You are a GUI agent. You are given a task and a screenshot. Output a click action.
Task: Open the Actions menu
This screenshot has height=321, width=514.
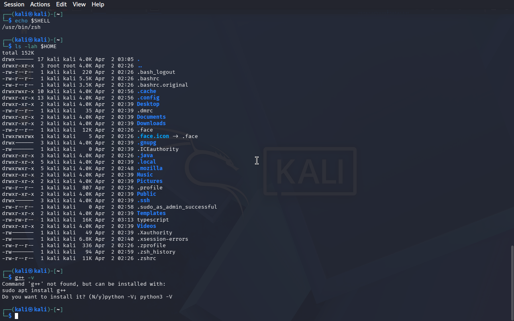[40, 4]
